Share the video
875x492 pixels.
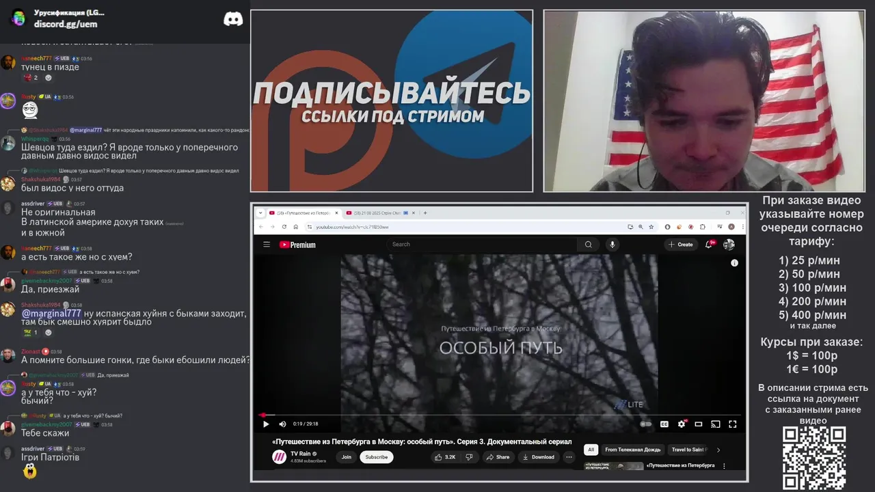coord(498,457)
